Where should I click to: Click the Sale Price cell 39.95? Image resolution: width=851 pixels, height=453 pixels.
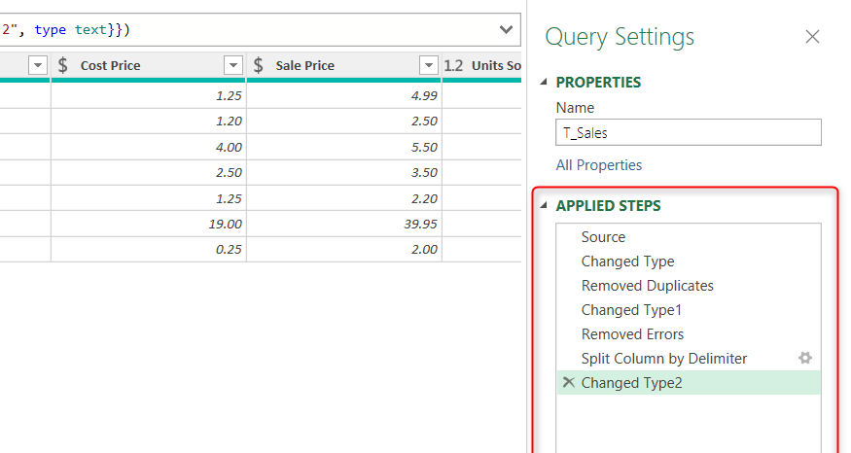344,224
